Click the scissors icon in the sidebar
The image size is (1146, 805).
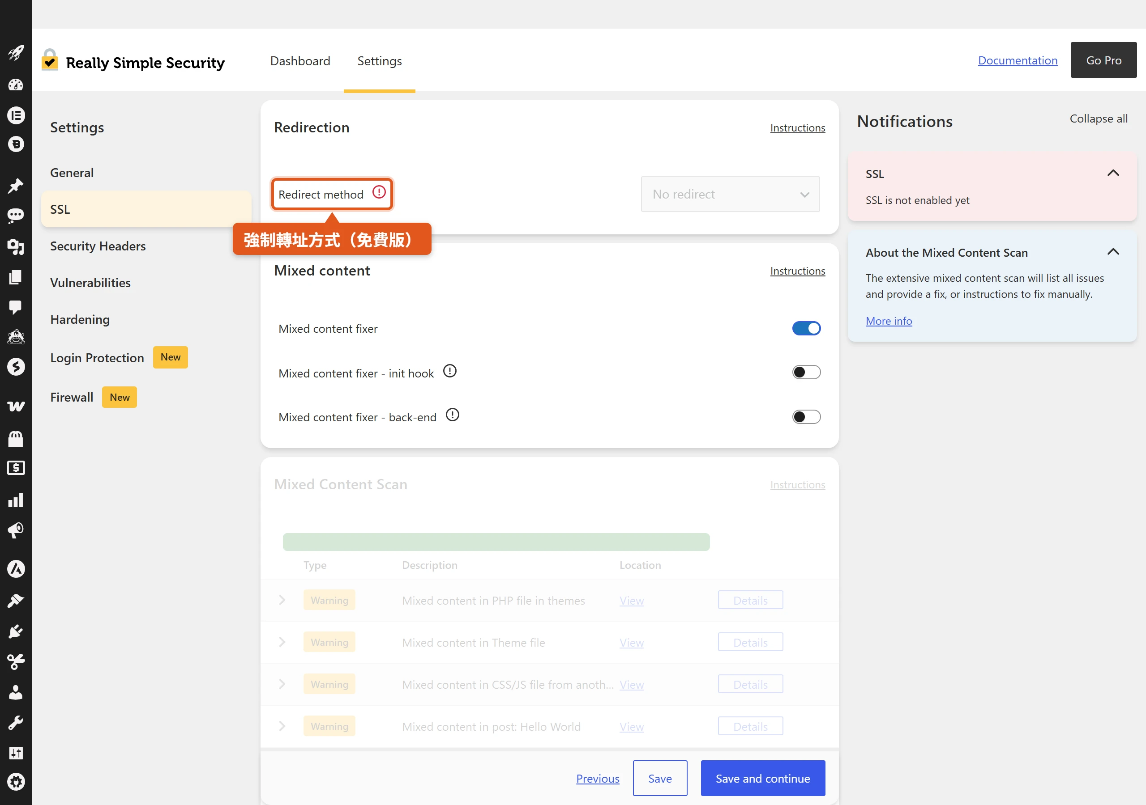pyautogui.click(x=16, y=662)
